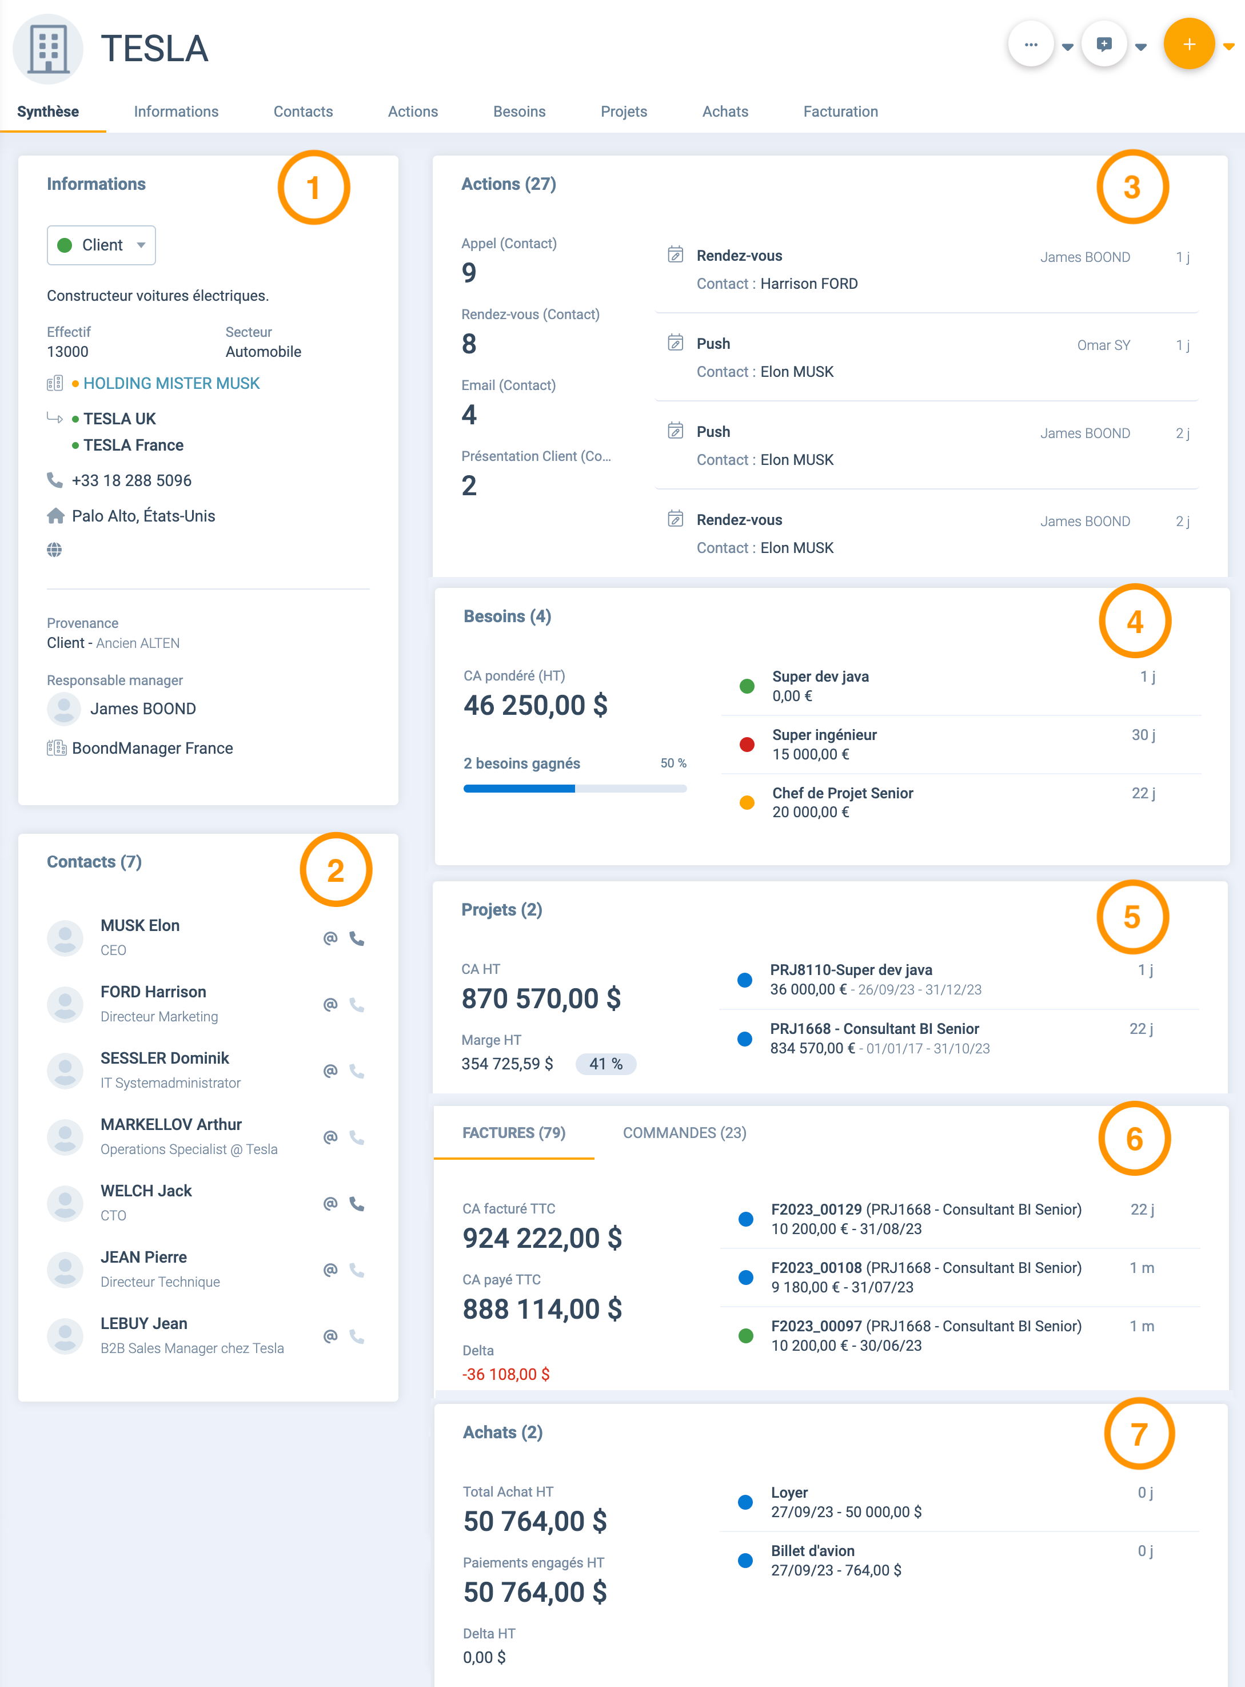This screenshot has width=1245, height=1687.
Task: Switch to the Facturation tab
Action: coord(840,112)
